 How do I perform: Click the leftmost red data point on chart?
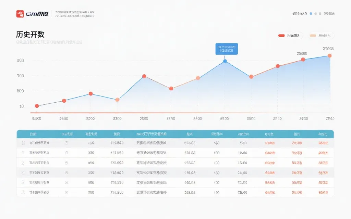37,106
